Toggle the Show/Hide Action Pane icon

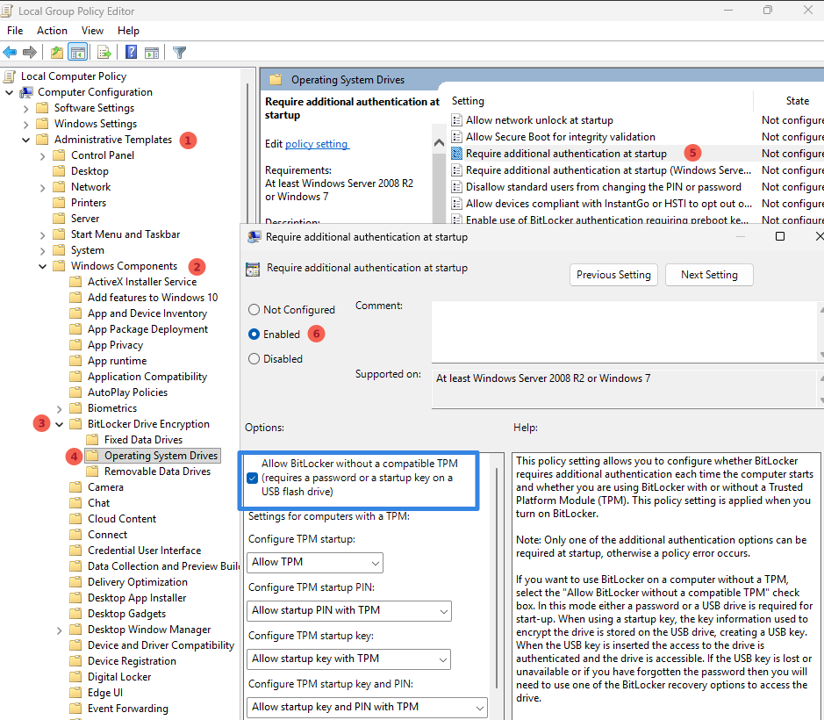tap(151, 52)
